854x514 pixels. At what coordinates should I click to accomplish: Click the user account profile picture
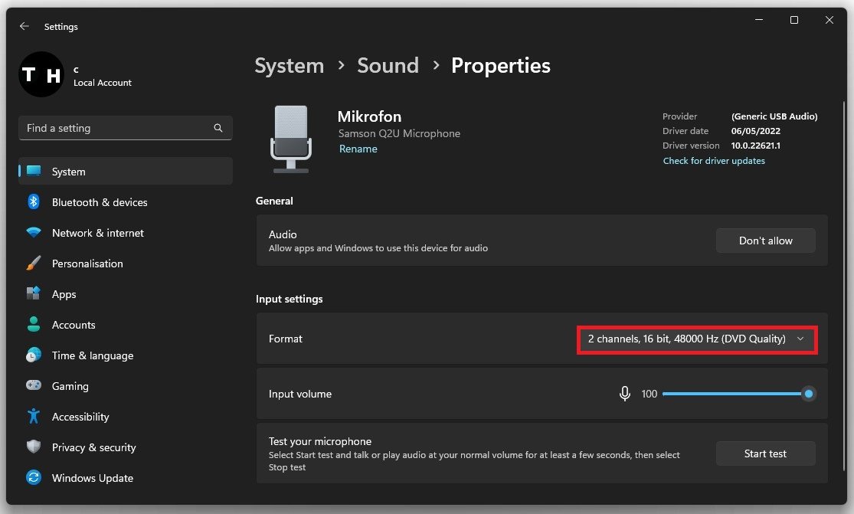(x=41, y=74)
